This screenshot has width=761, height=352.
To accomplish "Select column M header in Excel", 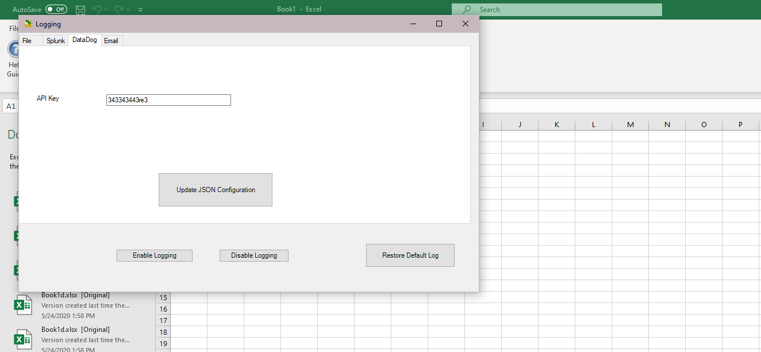I will (x=630, y=124).
